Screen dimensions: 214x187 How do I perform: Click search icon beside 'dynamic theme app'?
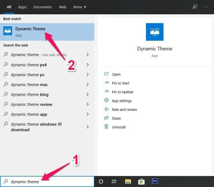(6, 114)
